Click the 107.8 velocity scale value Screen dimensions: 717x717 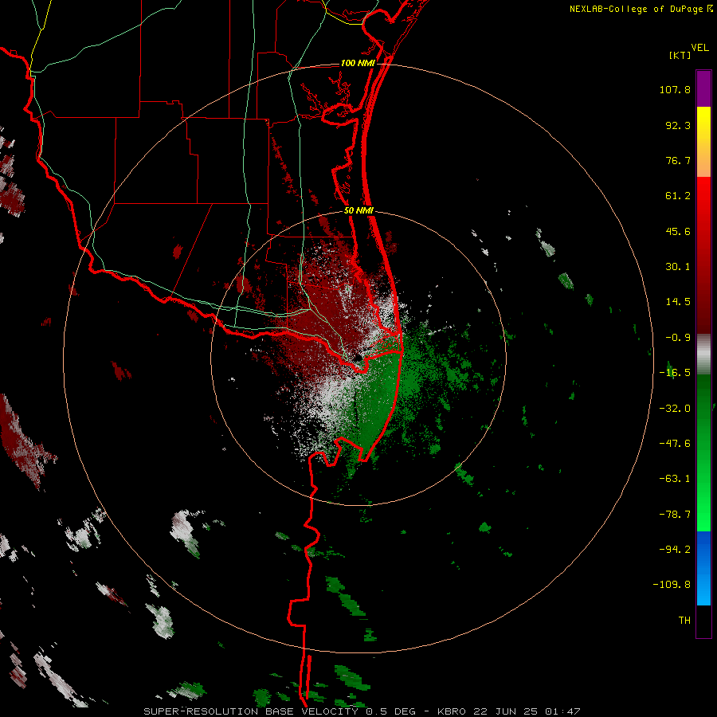675,89
